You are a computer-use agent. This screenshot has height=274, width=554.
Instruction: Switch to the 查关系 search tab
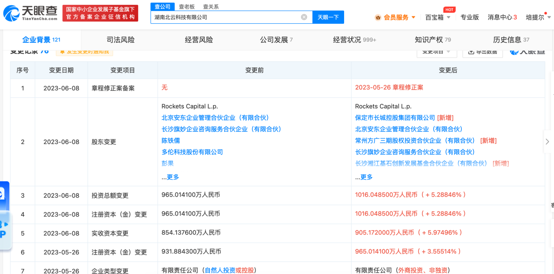pos(211,6)
